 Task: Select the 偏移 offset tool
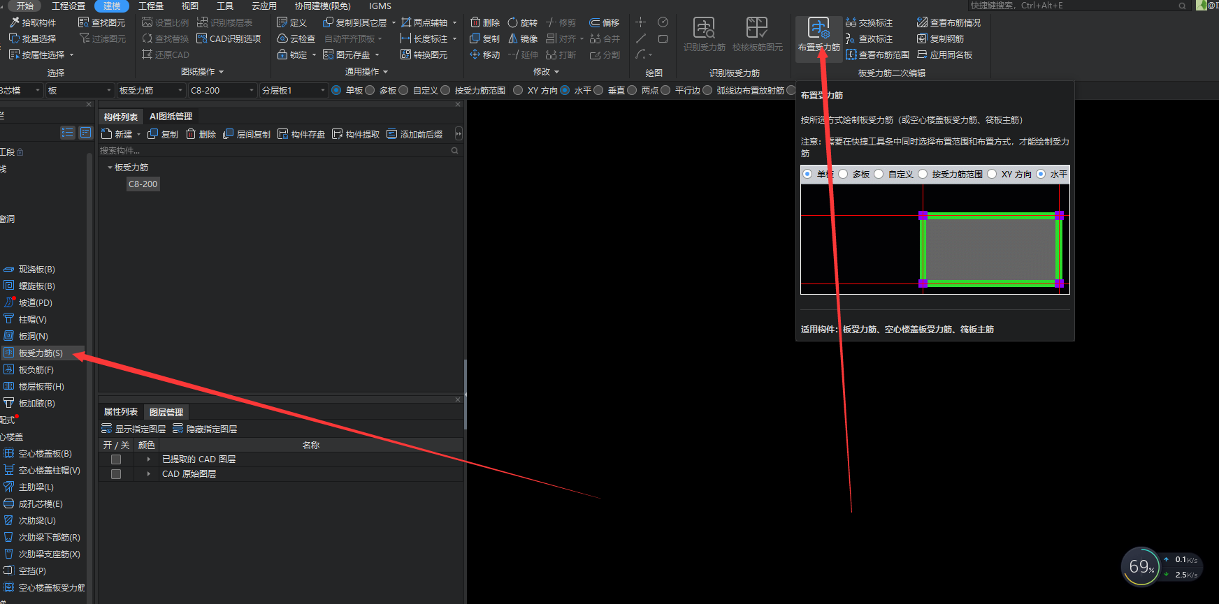tap(605, 22)
